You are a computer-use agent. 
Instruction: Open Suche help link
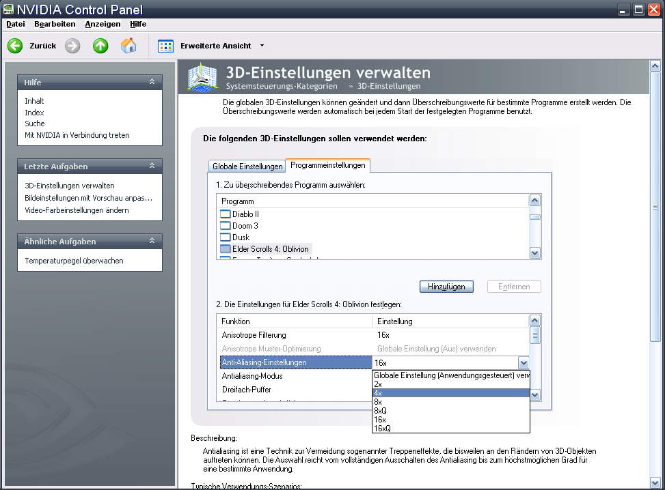pyautogui.click(x=35, y=124)
